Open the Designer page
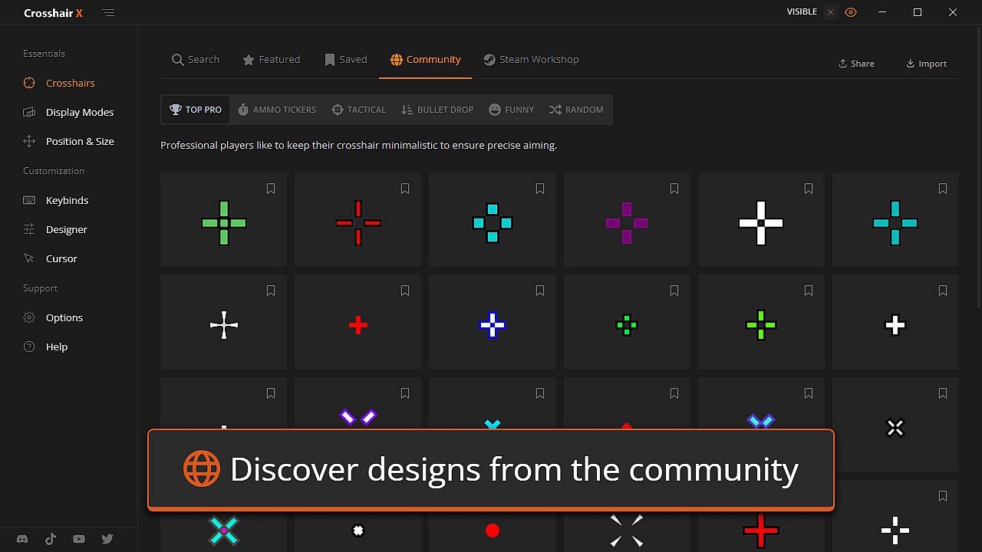Screen dimensions: 982x552 tap(66, 229)
